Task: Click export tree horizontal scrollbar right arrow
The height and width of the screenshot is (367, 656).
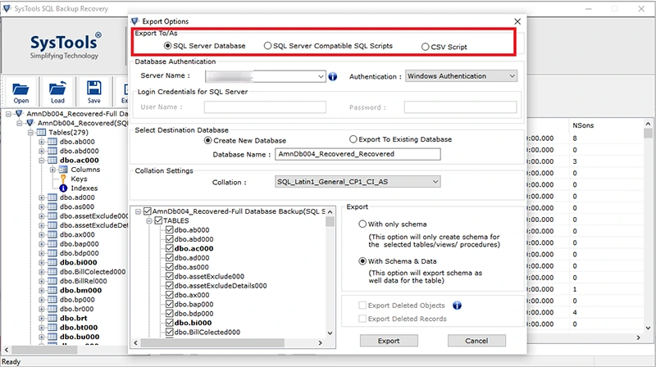Action: tap(321, 342)
